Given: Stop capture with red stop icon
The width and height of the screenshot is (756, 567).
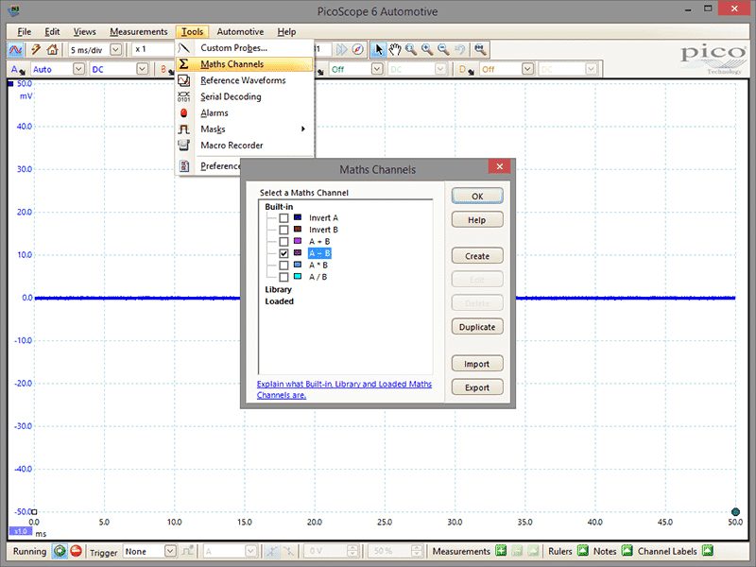Looking at the screenshot, I should (76, 551).
